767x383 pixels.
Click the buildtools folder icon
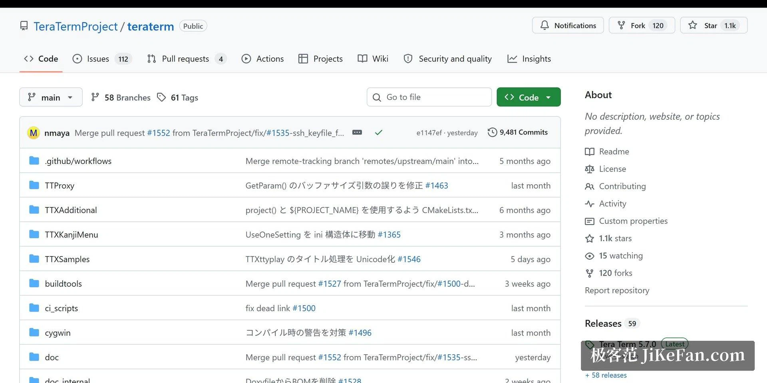pyautogui.click(x=34, y=283)
